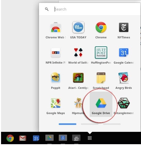Viewport: 141px width, 146px height.
Task: Switch to the second launcher page
Action: 90,124
